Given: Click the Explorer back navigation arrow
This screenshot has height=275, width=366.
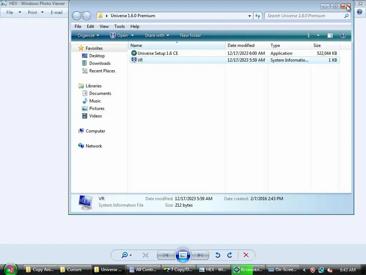Looking at the screenshot, I should [x=76, y=16].
